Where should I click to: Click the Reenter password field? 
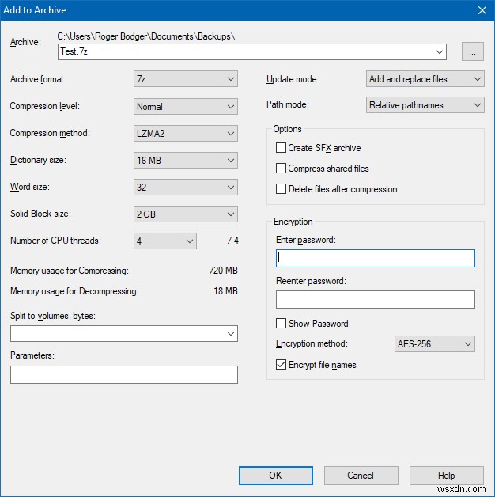coord(376,299)
